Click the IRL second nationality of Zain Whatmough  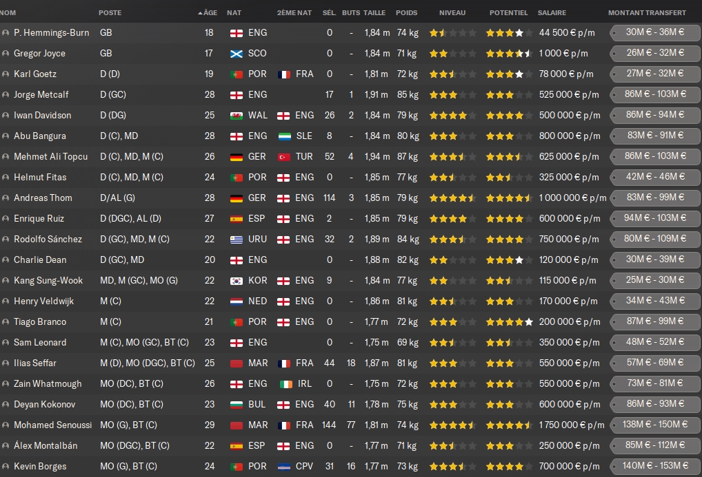296,383
